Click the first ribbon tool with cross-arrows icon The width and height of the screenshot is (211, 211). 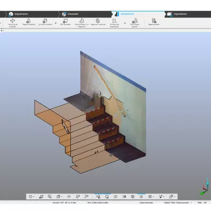point(13,23)
